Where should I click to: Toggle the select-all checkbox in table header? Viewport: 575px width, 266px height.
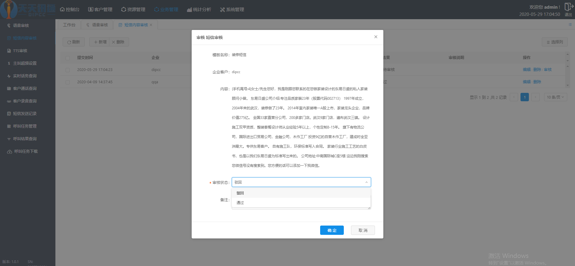coord(68,58)
